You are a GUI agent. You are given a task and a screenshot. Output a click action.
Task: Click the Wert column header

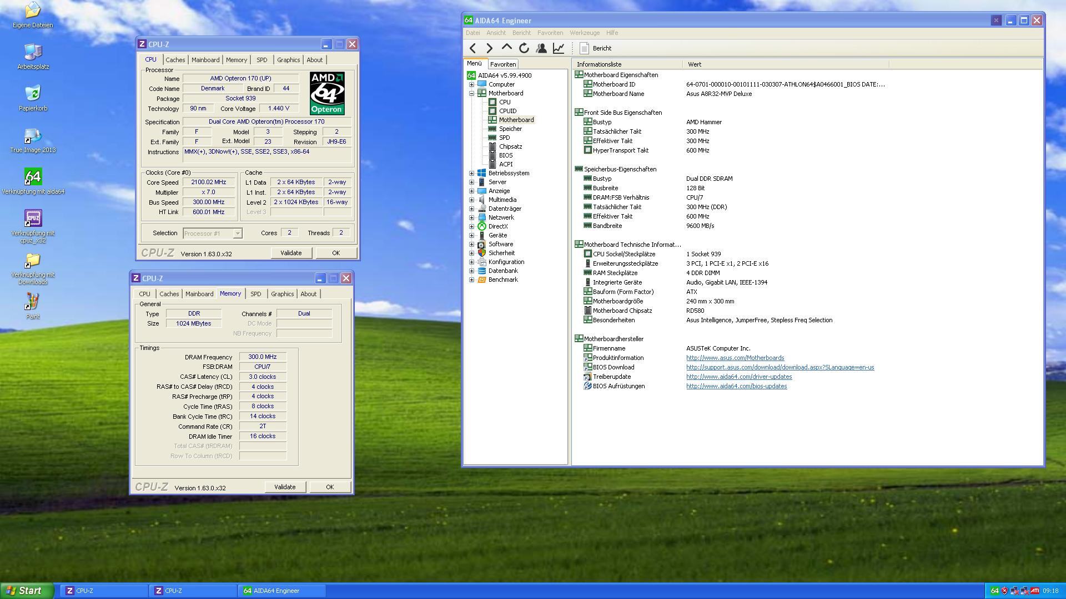click(786, 64)
